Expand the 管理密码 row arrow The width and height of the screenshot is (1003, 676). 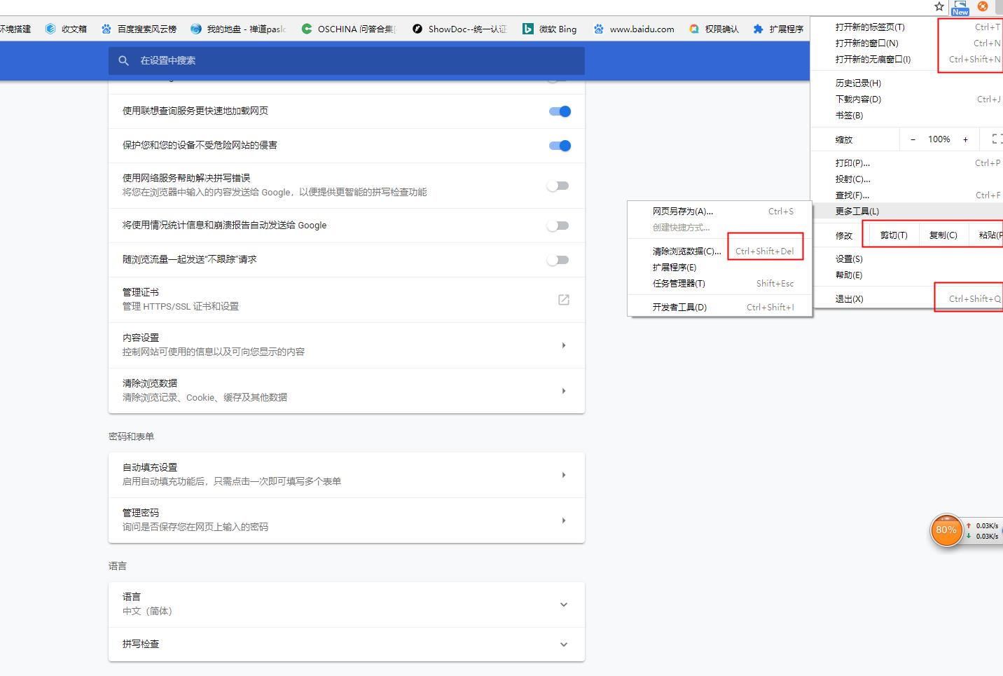564,520
